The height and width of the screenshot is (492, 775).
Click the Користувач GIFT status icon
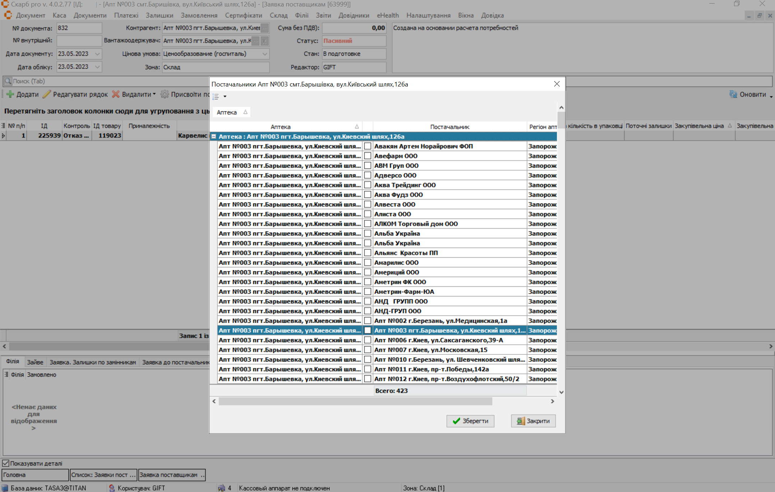click(x=112, y=488)
